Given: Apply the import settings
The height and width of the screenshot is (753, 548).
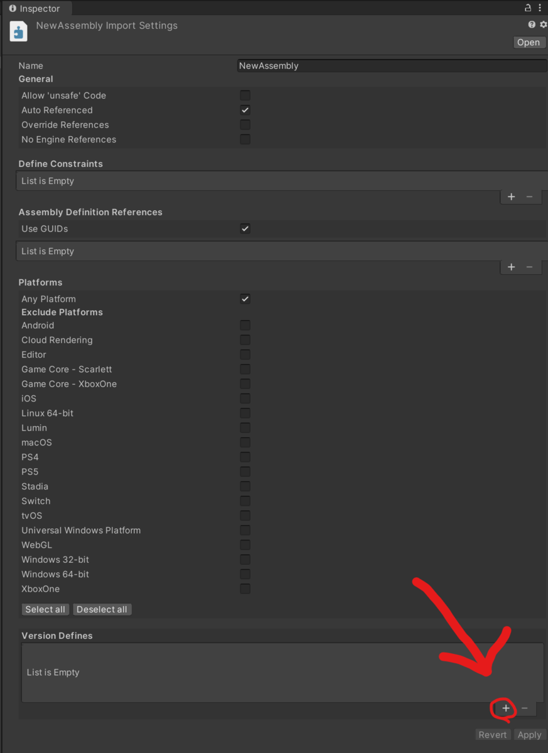Looking at the screenshot, I should [529, 734].
